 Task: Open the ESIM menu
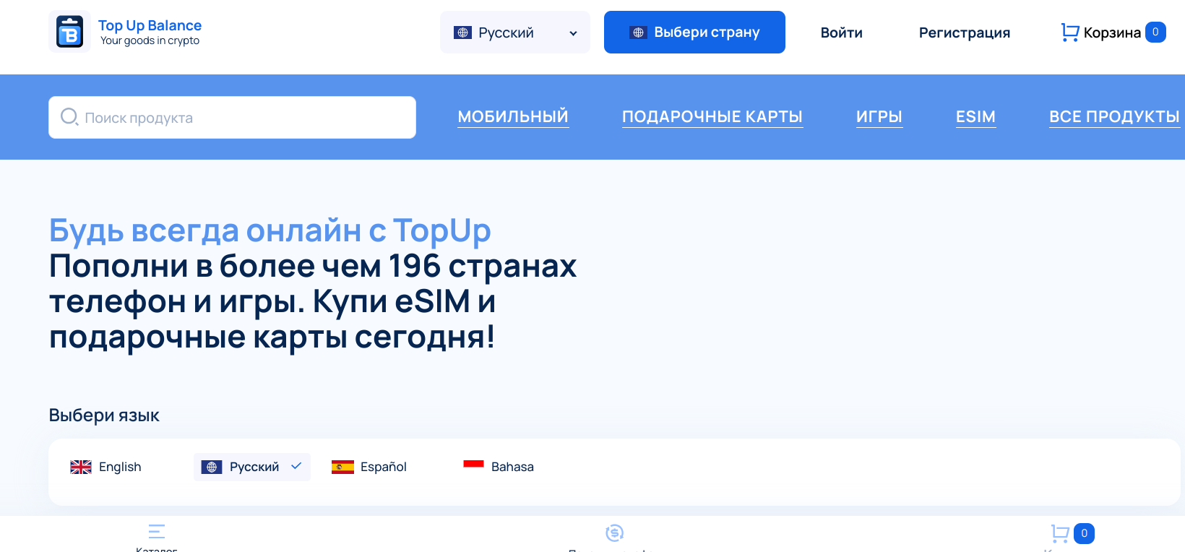[x=975, y=116]
